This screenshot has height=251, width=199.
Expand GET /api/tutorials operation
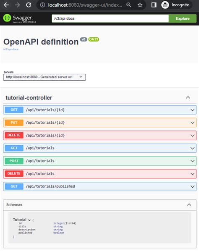pos(100,148)
